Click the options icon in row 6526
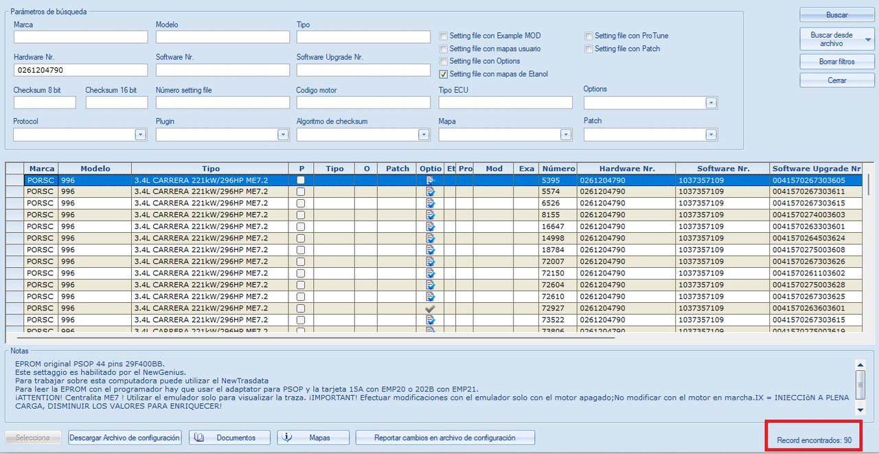 click(x=431, y=203)
